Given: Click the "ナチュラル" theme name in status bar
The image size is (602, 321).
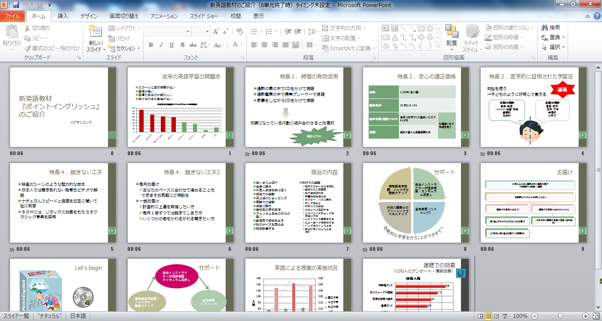Looking at the screenshot, I should [x=49, y=316].
